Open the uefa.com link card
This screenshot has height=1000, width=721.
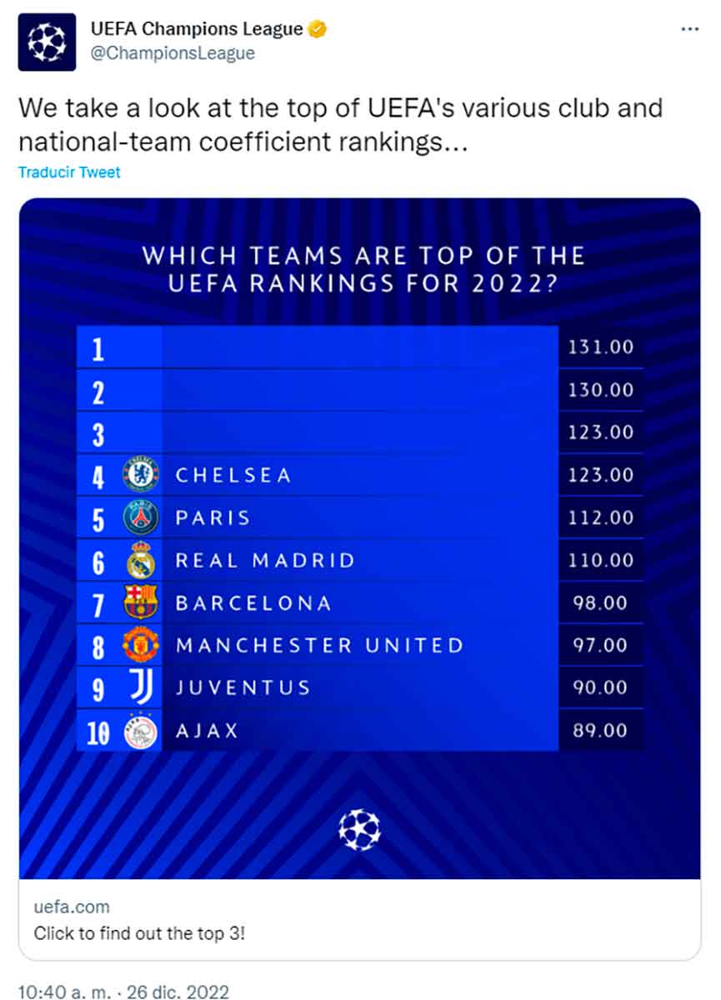click(x=359, y=918)
